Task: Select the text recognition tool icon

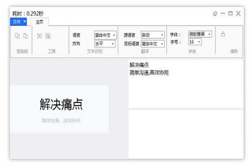Action: (39, 36)
